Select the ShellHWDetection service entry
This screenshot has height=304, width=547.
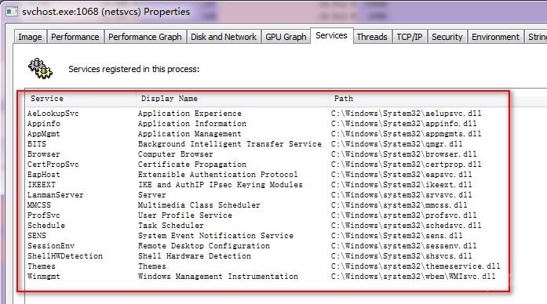tap(264, 256)
